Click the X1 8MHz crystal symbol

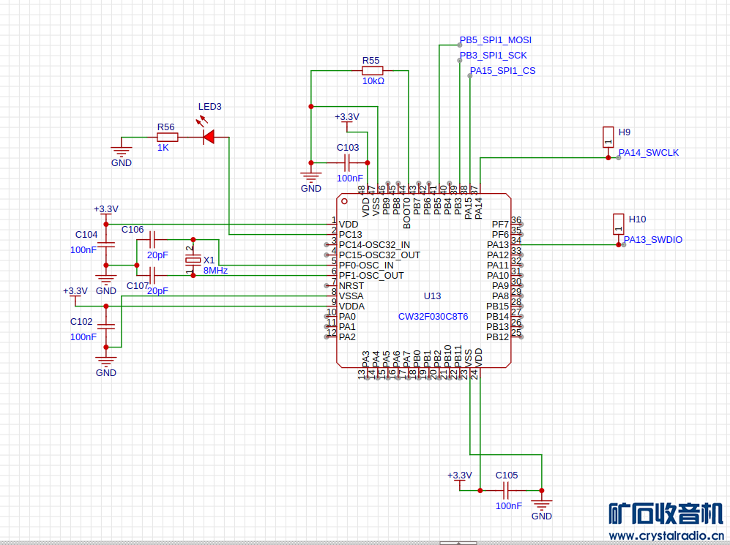193,260
